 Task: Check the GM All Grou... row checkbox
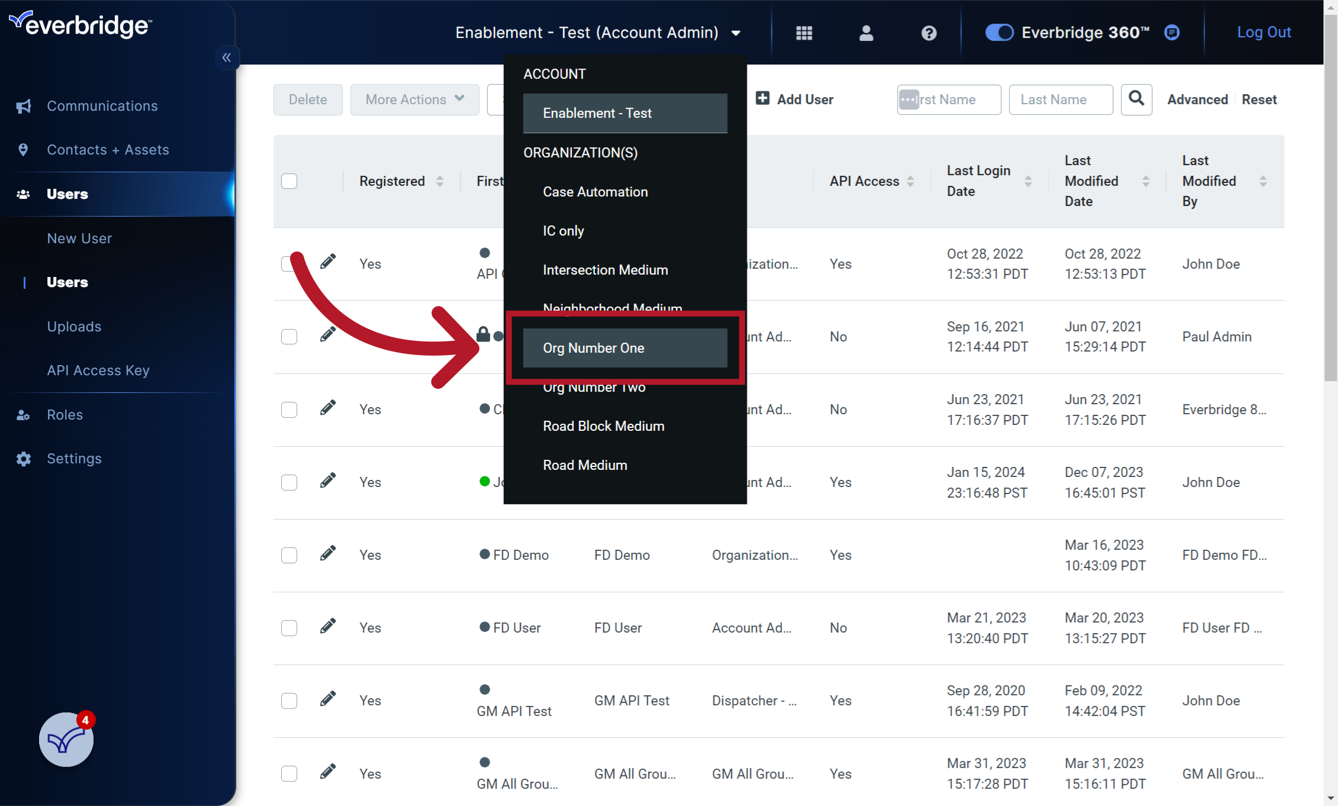289,773
